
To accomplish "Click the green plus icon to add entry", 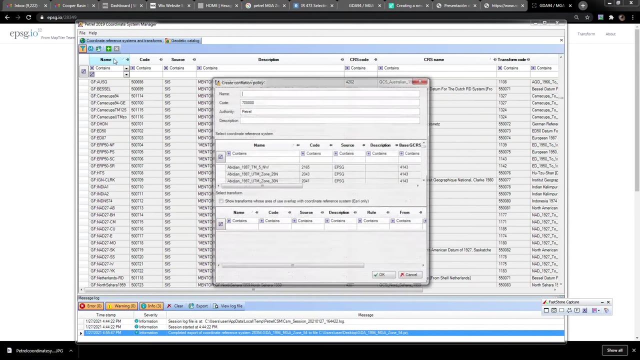I will pos(108,48).
